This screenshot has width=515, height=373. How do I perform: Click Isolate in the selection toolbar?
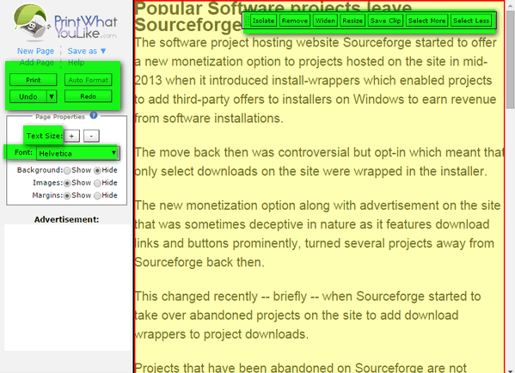pos(263,21)
